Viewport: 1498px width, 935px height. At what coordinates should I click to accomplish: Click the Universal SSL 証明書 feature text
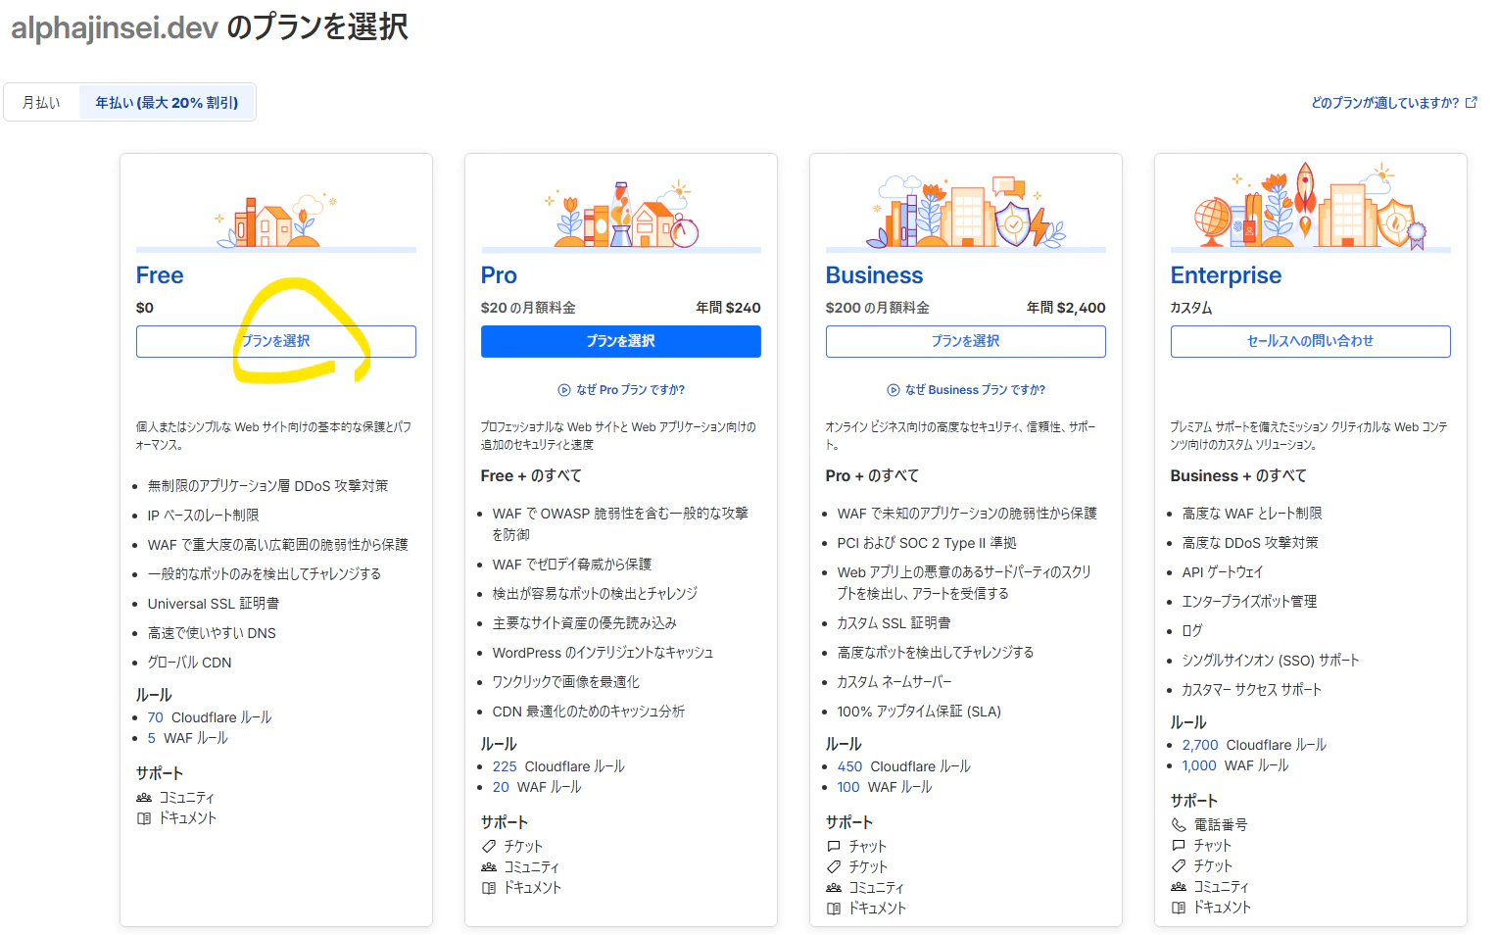click(x=214, y=604)
